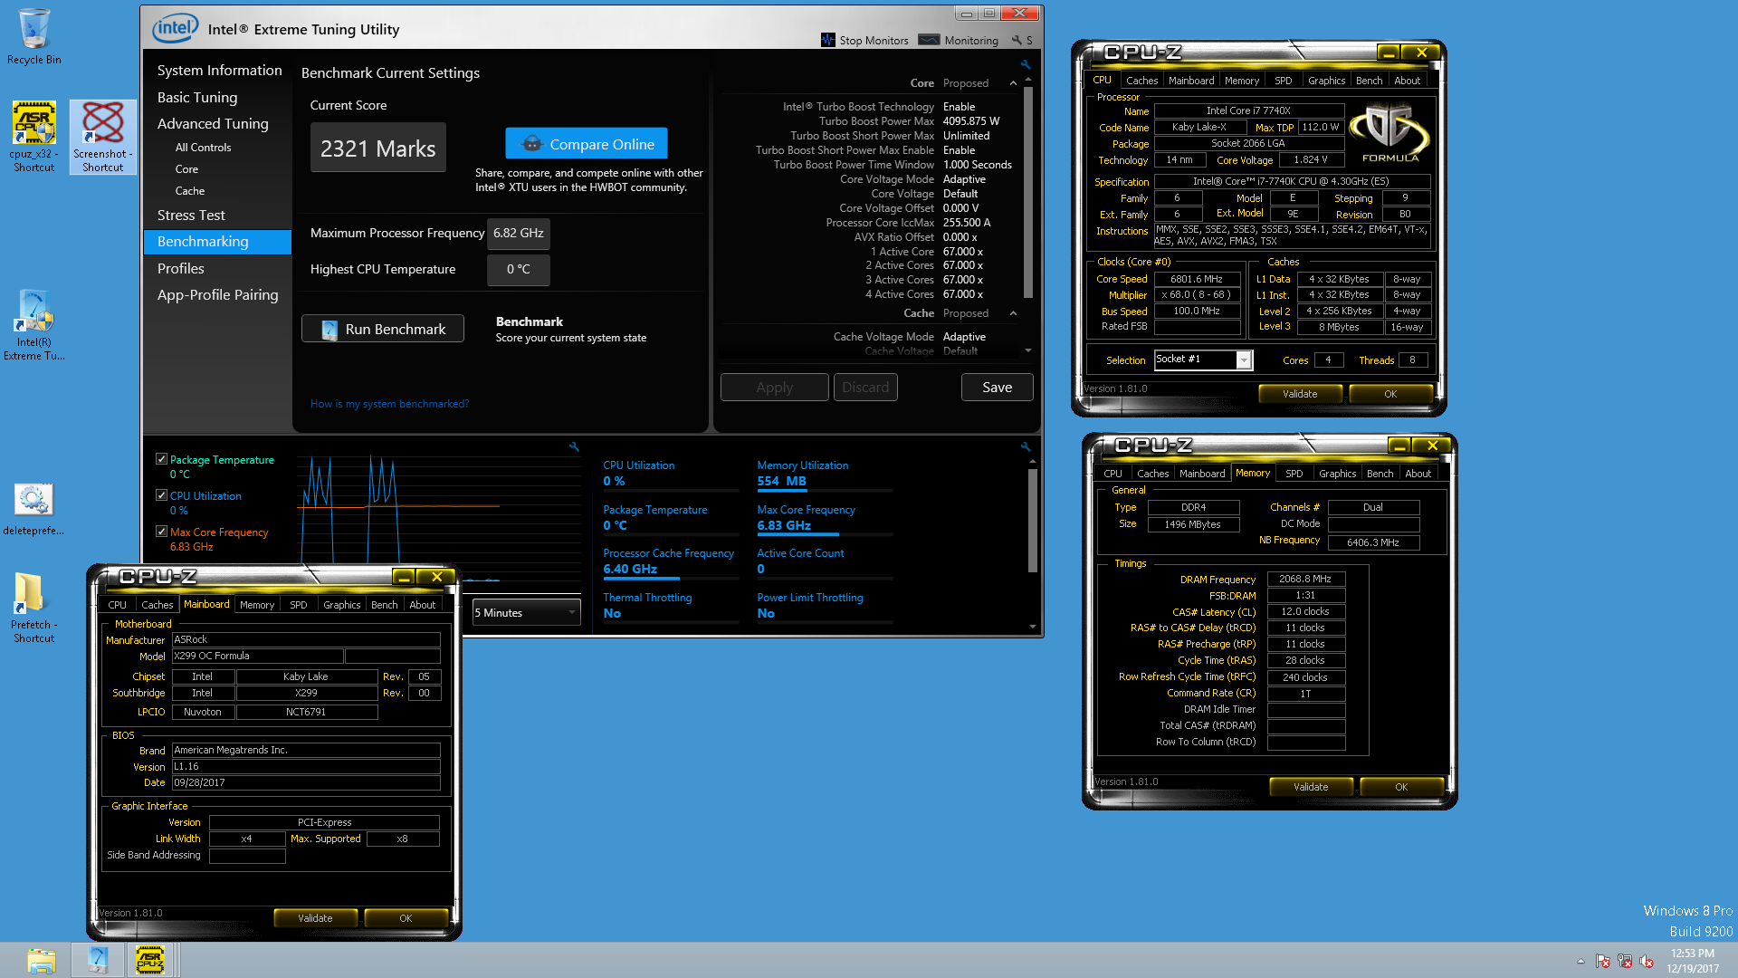The height and width of the screenshot is (978, 1738).
Task: Open the cpuz_x32 Shortcut desktop icon
Action: (x=33, y=137)
